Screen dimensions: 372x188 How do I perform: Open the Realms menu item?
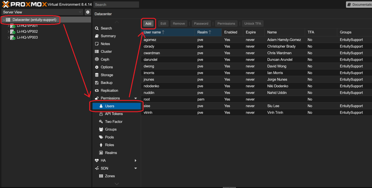coord(117,153)
